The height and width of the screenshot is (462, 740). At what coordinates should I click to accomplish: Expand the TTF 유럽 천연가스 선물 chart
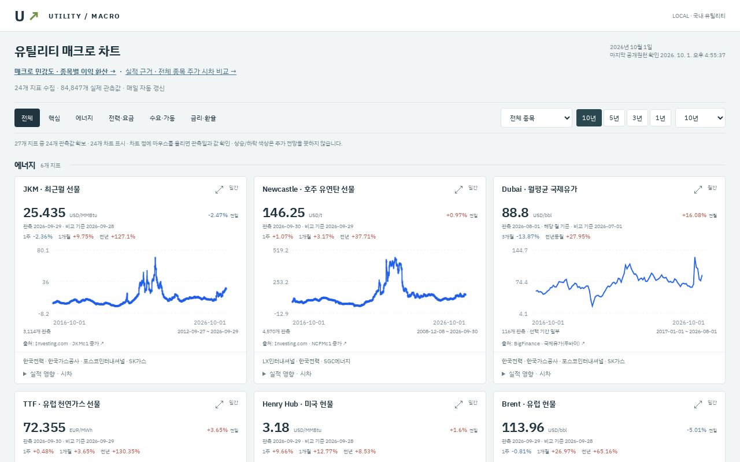[x=219, y=404]
